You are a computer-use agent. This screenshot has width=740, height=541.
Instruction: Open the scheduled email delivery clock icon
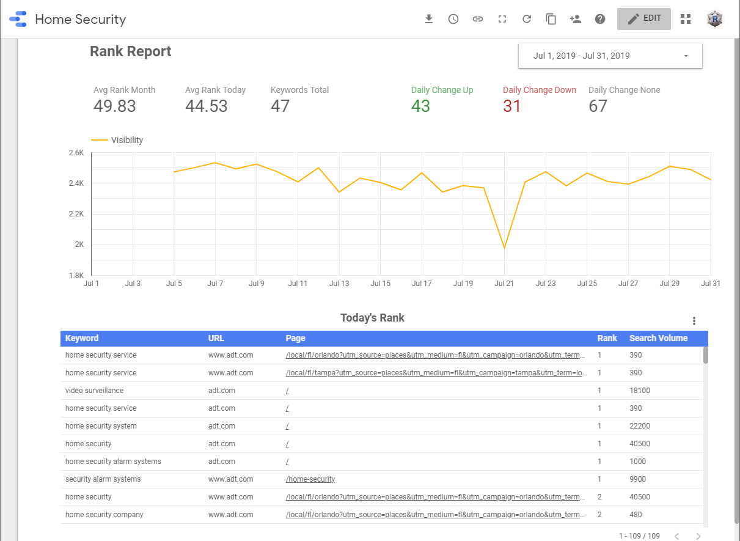(453, 19)
